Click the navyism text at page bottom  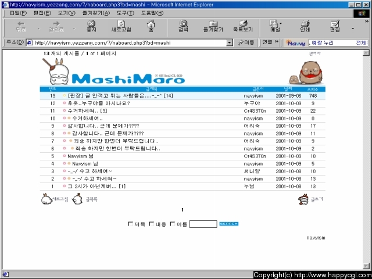(316, 238)
